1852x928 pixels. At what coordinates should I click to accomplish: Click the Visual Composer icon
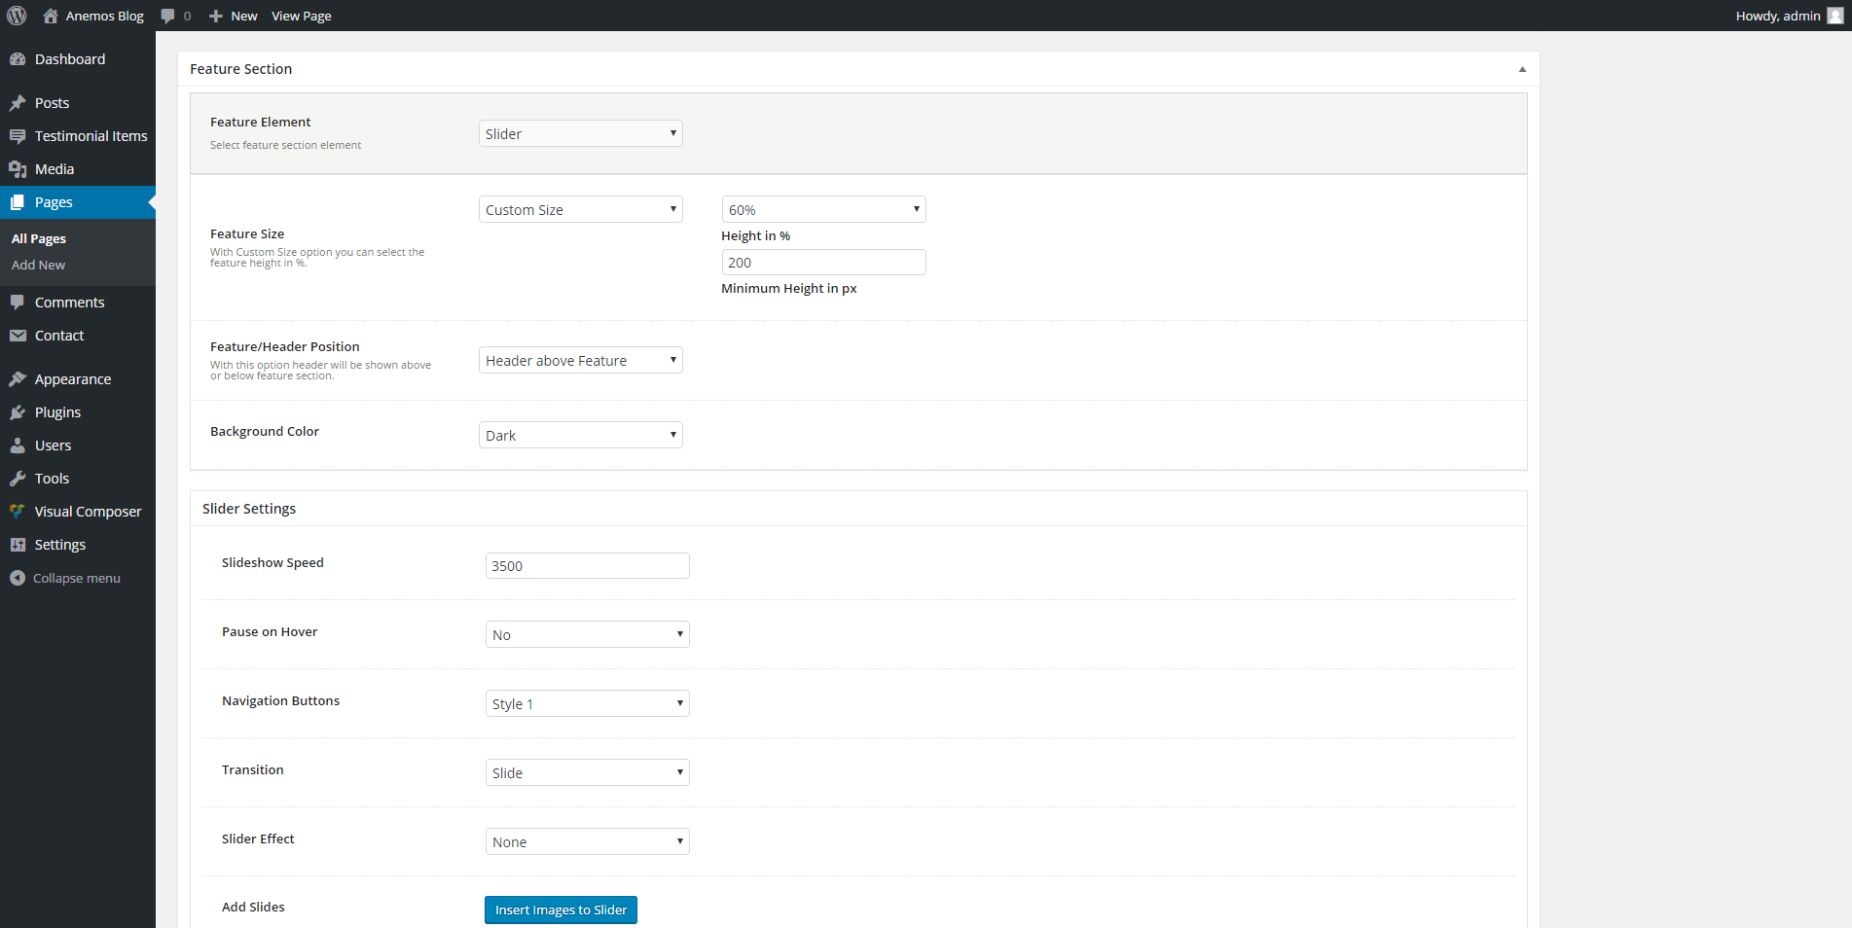tap(18, 512)
